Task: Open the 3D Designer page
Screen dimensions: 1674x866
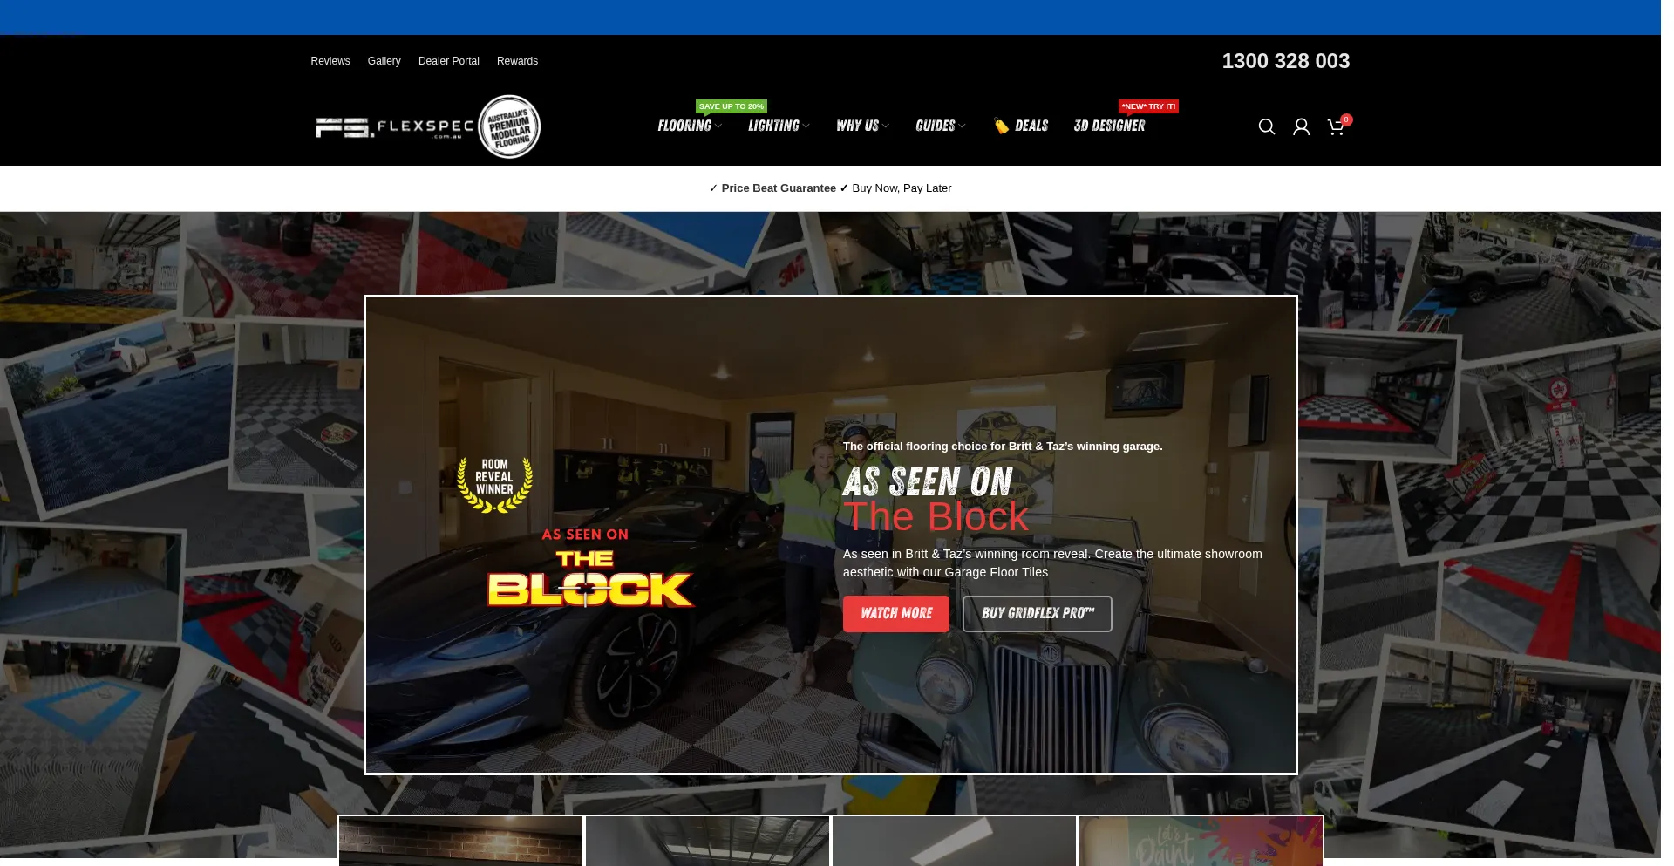Action: coord(1109,126)
